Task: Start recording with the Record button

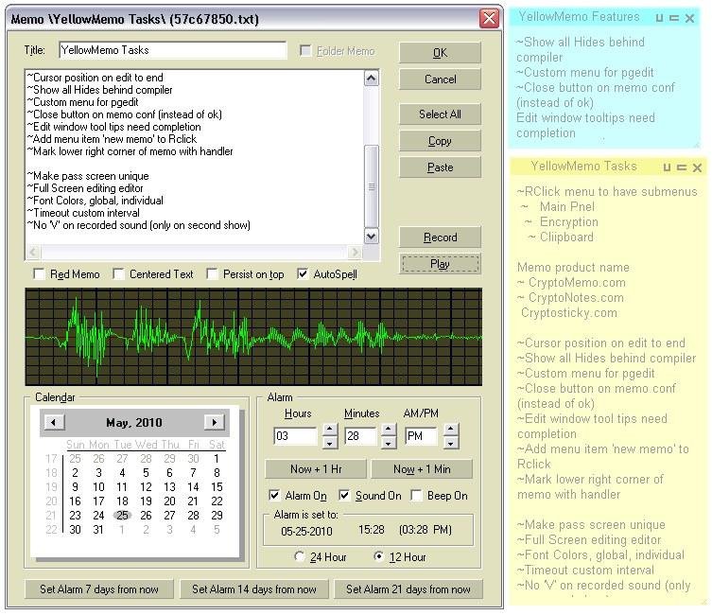Action: tap(440, 237)
